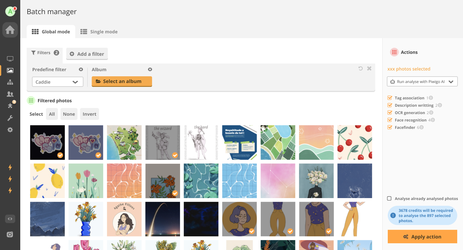Open the wrench tools icon
463x250 pixels.
point(10,118)
